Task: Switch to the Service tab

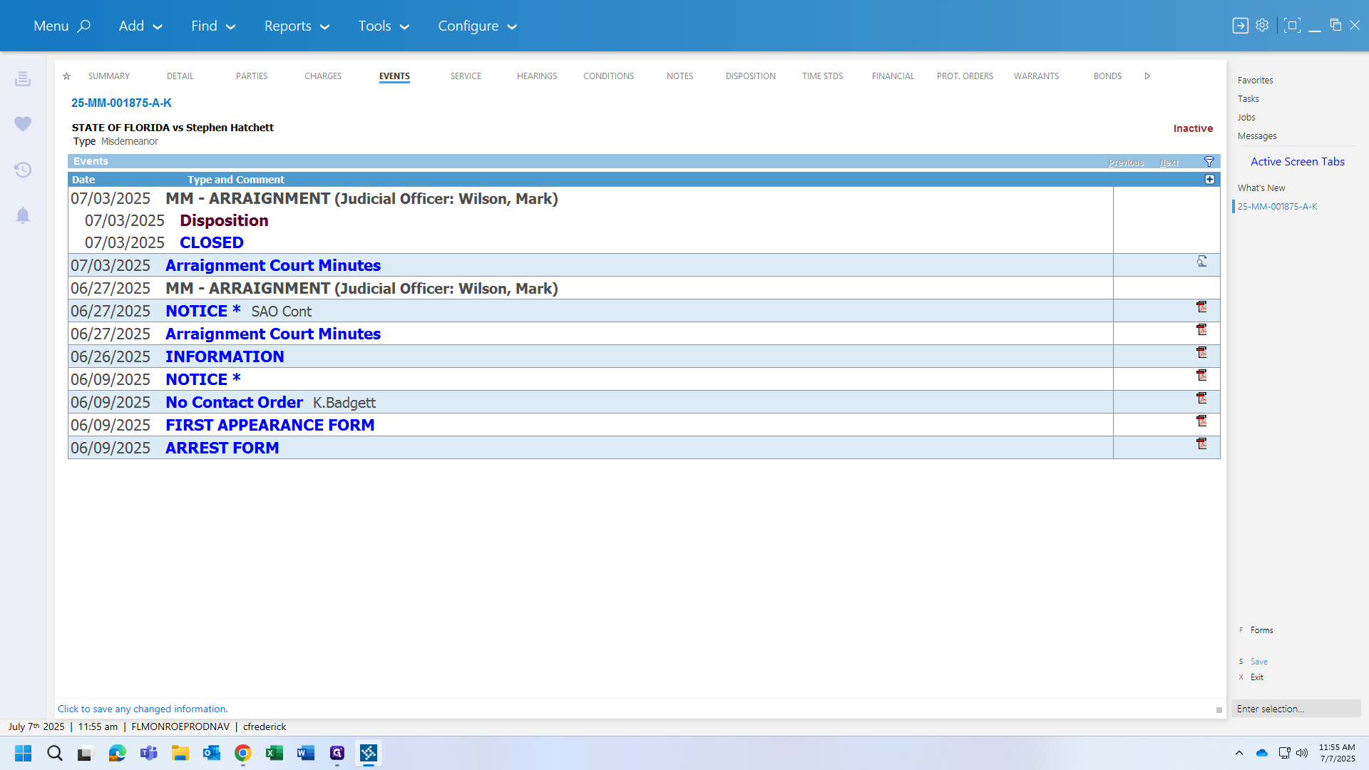Action: pos(466,76)
